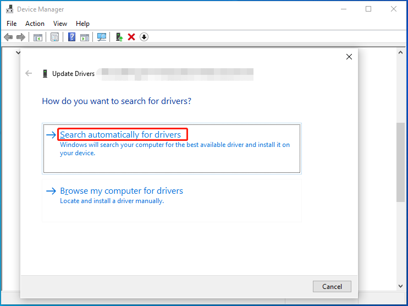The image size is (408, 306).
Task: Maximize the Device Manager window
Action: pyautogui.click(x=368, y=9)
